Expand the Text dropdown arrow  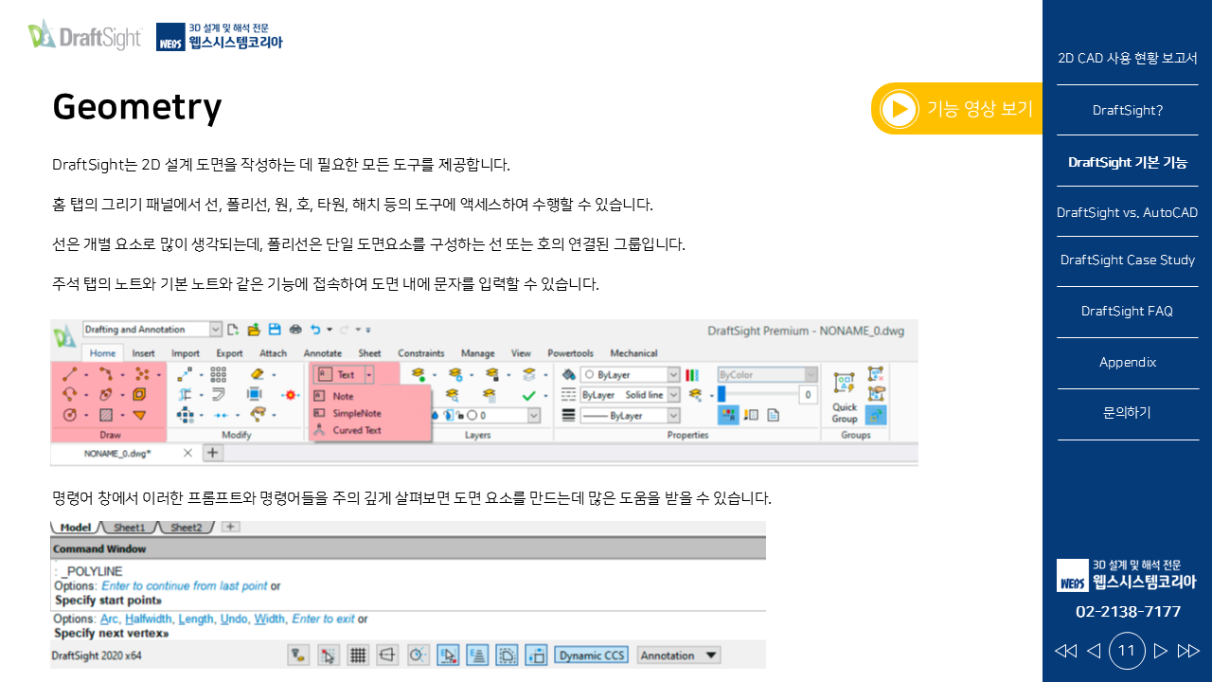369,375
